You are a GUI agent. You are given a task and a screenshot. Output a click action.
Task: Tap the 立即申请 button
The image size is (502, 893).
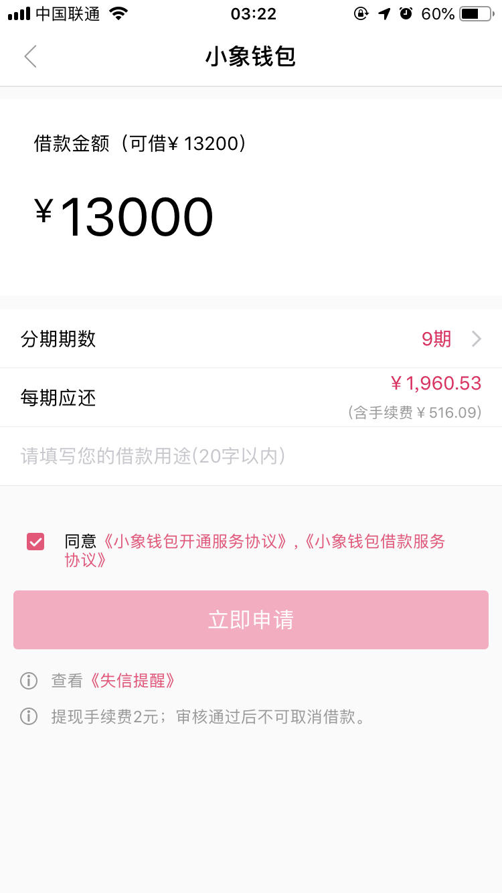tap(251, 620)
